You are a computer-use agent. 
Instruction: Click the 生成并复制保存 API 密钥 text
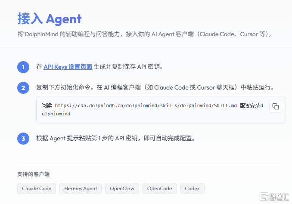tap(128, 67)
